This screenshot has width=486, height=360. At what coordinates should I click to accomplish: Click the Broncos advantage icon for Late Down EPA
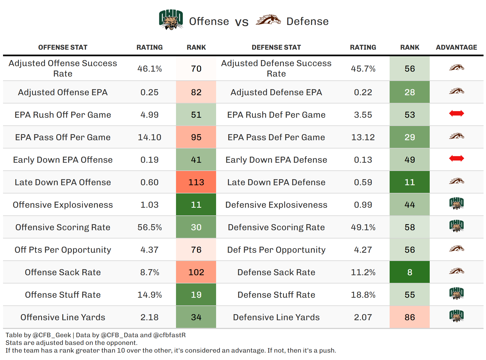[x=456, y=181]
